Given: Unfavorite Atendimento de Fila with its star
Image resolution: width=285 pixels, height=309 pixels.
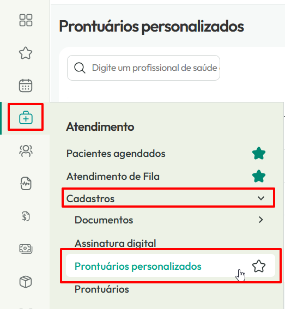Looking at the screenshot, I should point(259,176).
